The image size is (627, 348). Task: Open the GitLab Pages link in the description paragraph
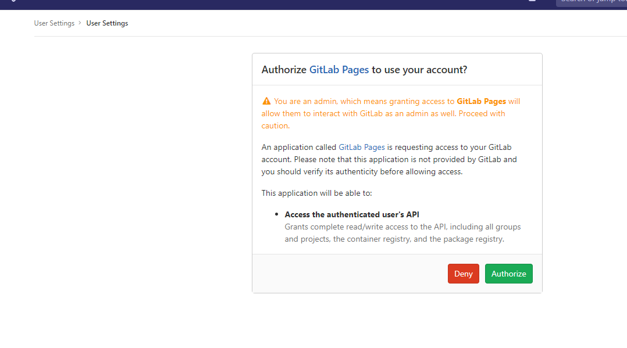(x=362, y=147)
